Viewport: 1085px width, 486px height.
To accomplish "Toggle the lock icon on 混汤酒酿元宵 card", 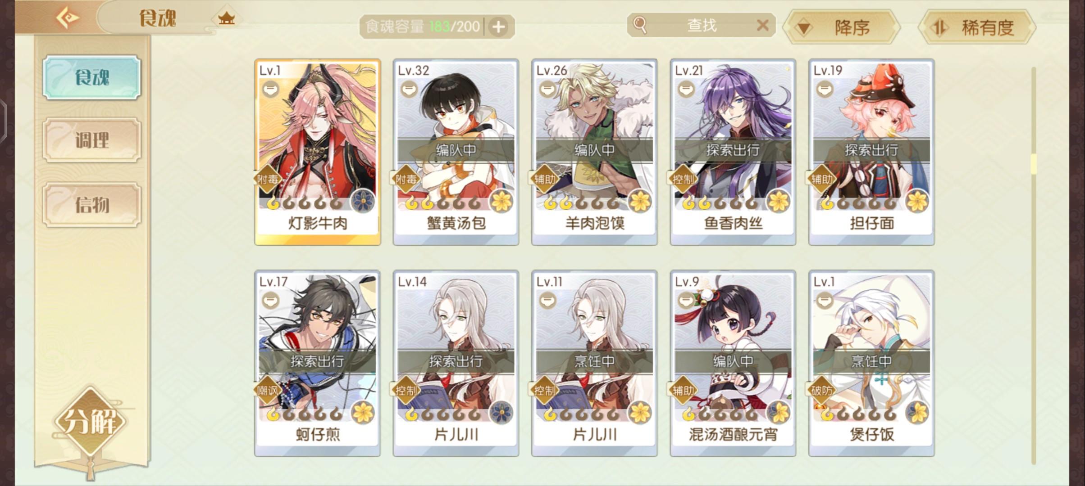I will pos(686,300).
